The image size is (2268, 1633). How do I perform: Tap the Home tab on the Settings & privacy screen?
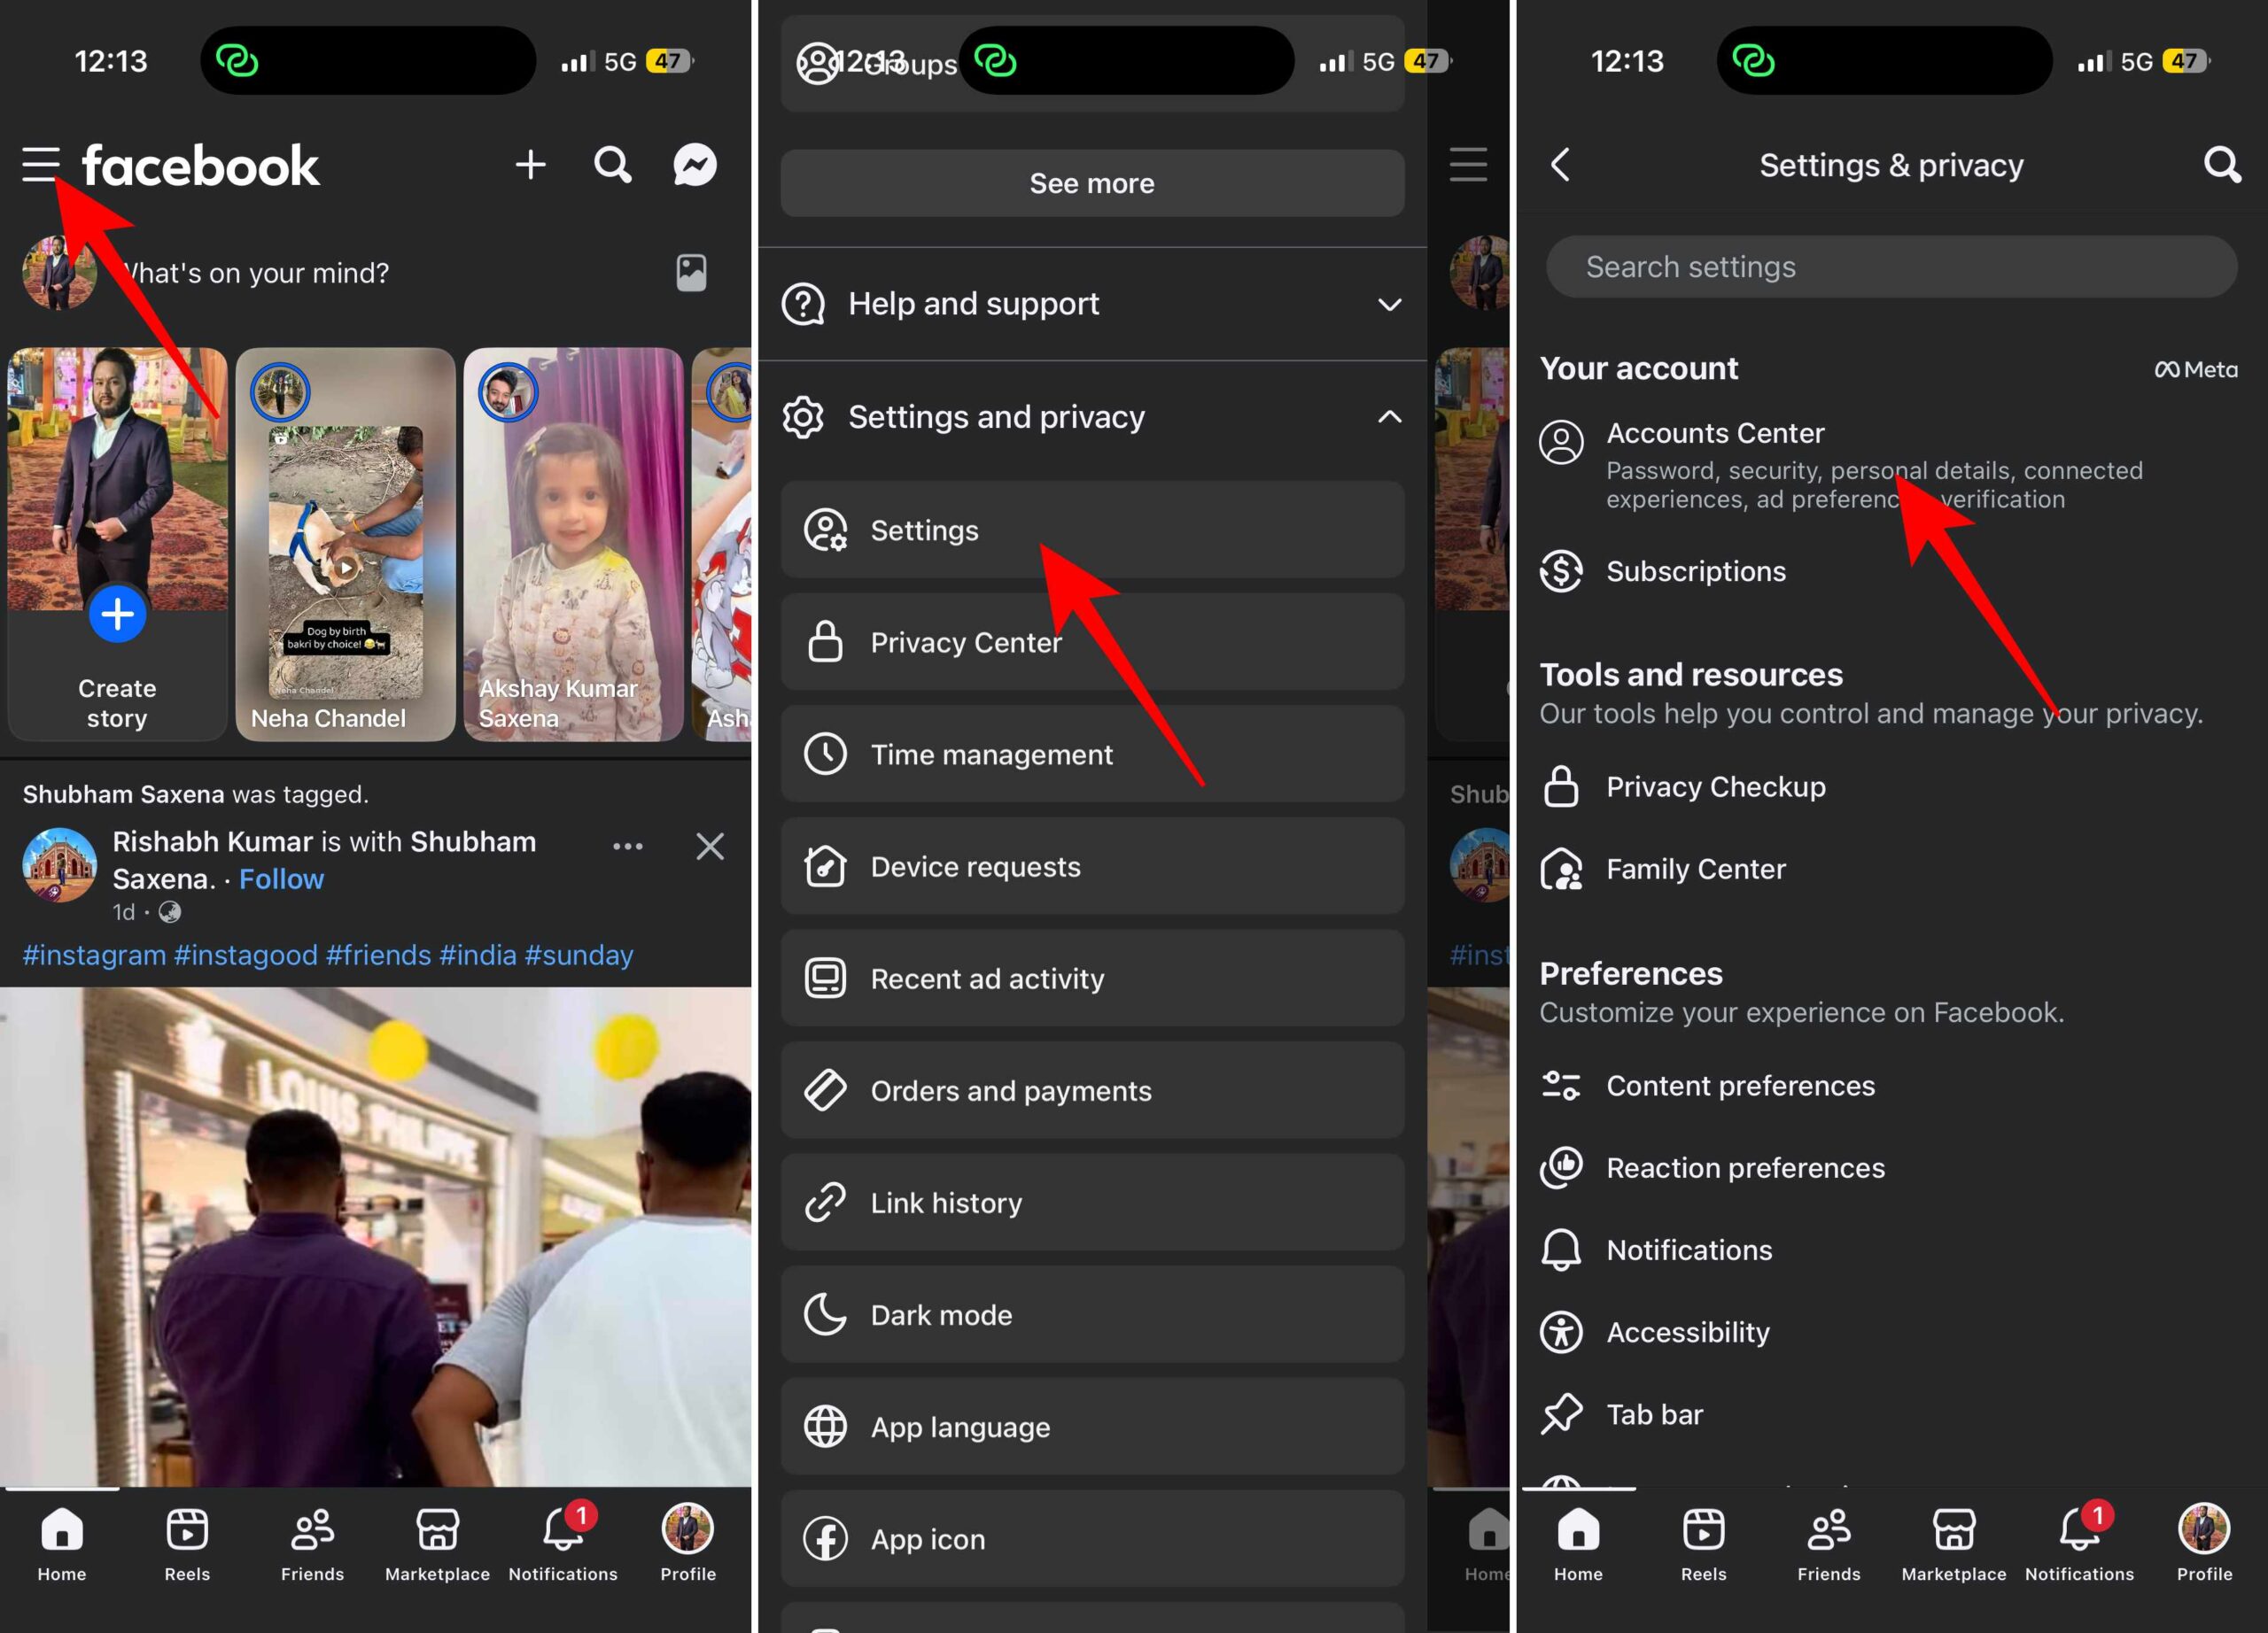click(1578, 1545)
